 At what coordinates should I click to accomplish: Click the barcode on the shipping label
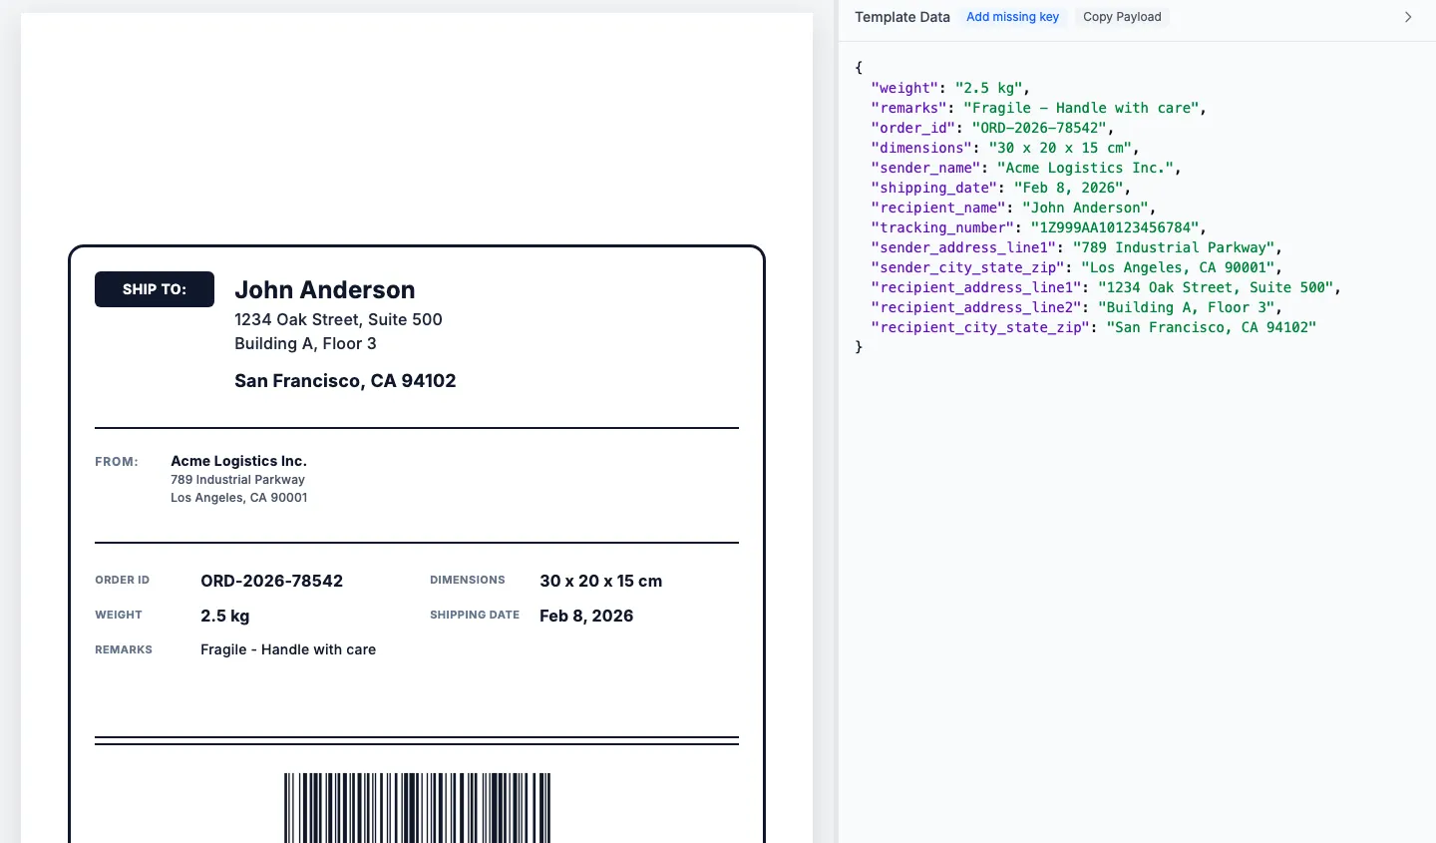(417, 806)
